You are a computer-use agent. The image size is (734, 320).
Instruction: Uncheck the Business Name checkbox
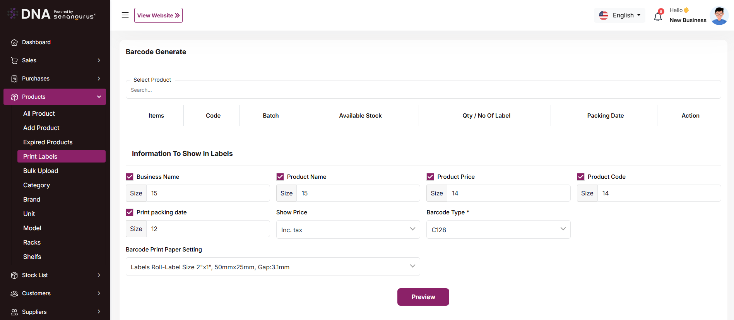pos(130,177)
